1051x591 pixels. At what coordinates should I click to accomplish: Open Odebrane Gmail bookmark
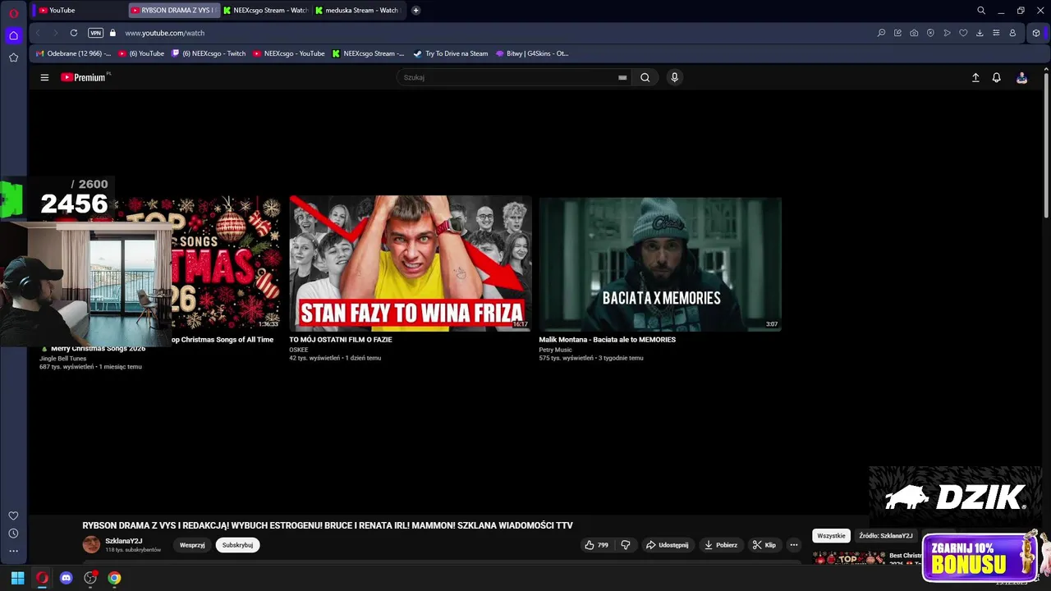pos(73,53)
